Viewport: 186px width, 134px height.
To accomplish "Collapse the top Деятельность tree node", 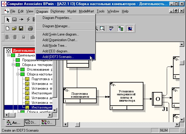I will (x=8, y=55).
